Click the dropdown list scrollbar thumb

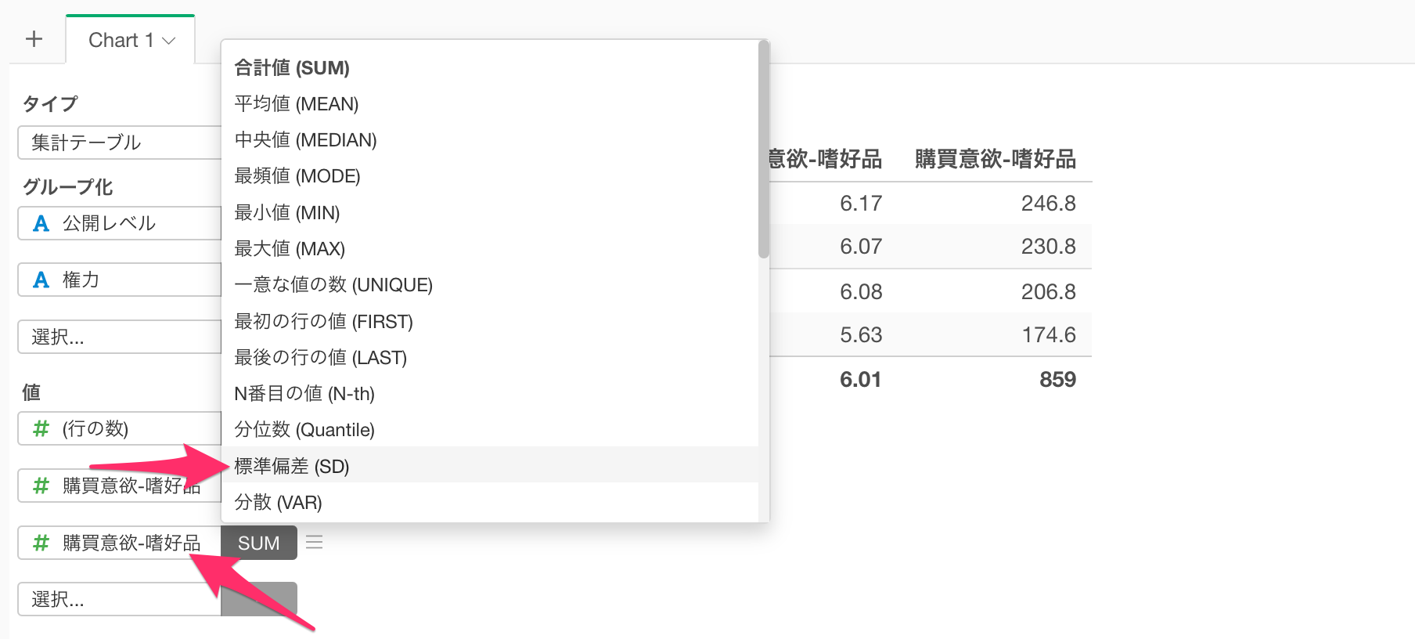[764, 149]
